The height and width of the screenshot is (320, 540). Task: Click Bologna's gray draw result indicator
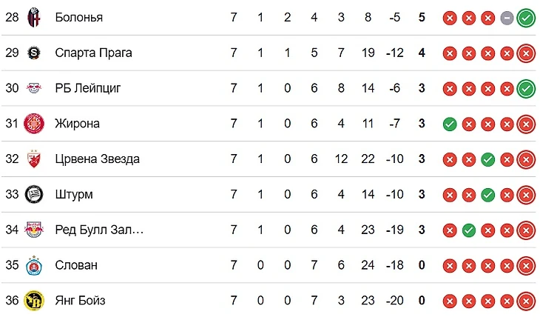(507, 19)
